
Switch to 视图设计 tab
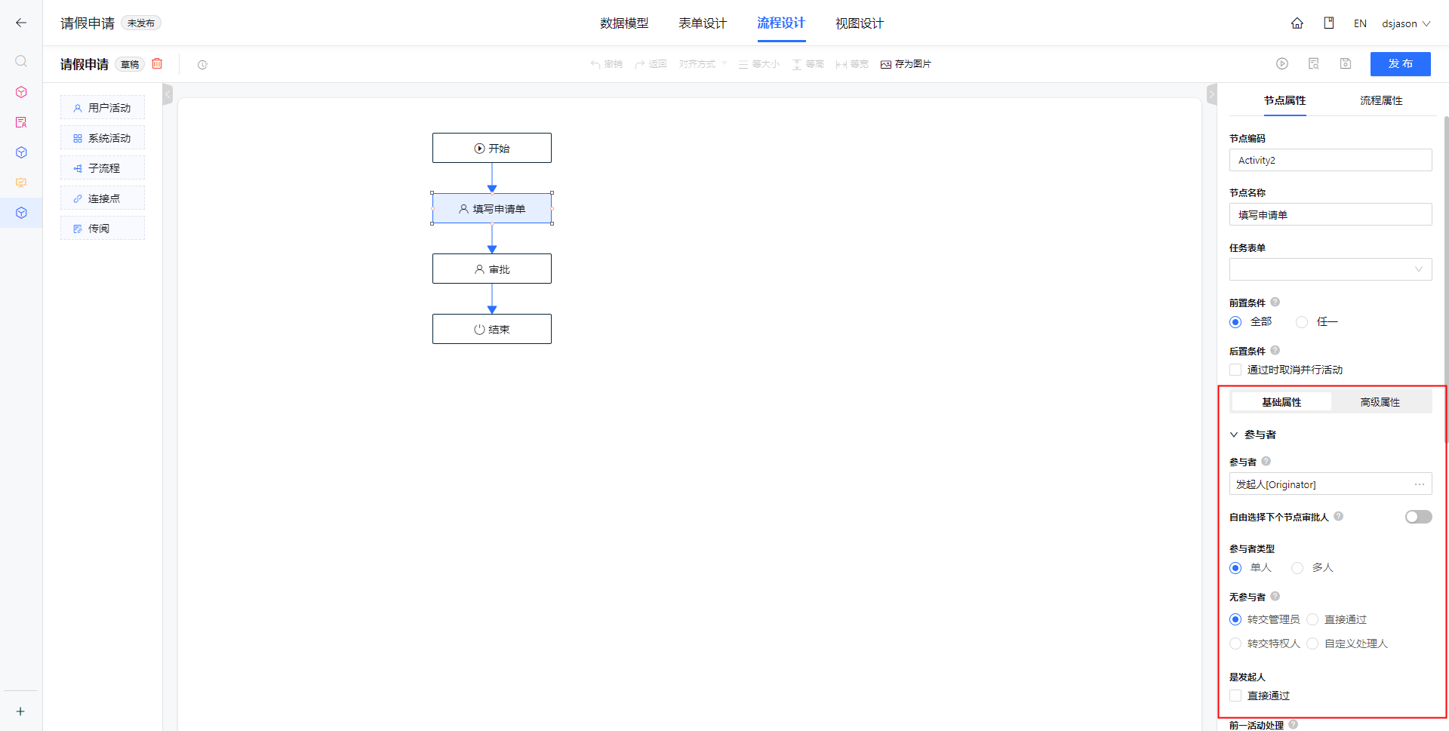pyautogui.click(x=860, y=23)
